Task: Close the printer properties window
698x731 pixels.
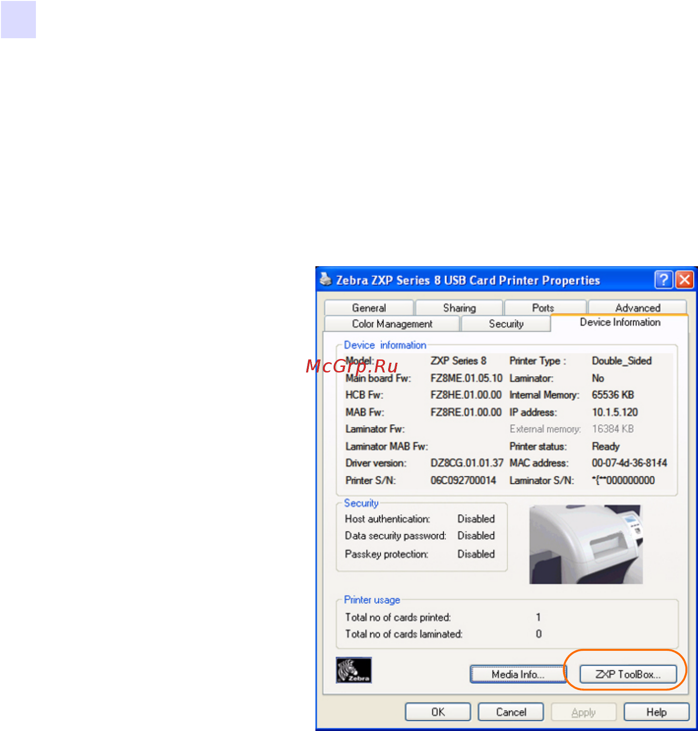Action: [684, 280]
